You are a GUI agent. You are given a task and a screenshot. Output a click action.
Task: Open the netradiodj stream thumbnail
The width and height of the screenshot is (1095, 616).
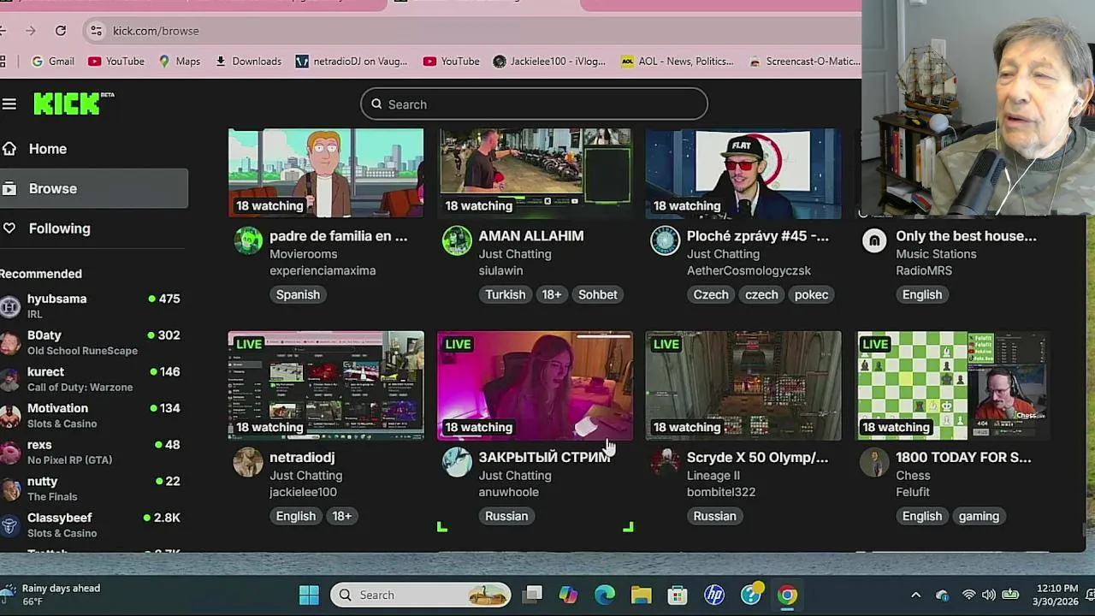[x=326, y=385]
